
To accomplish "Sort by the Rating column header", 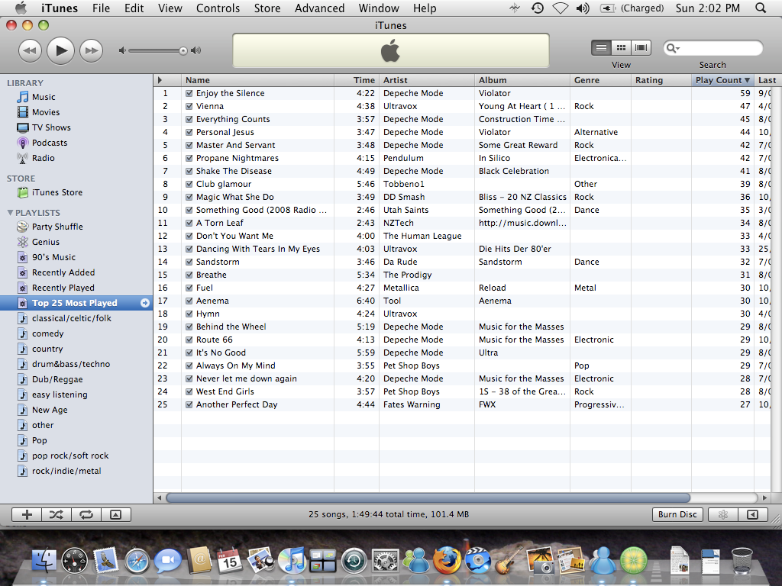I will coord(661,80).
